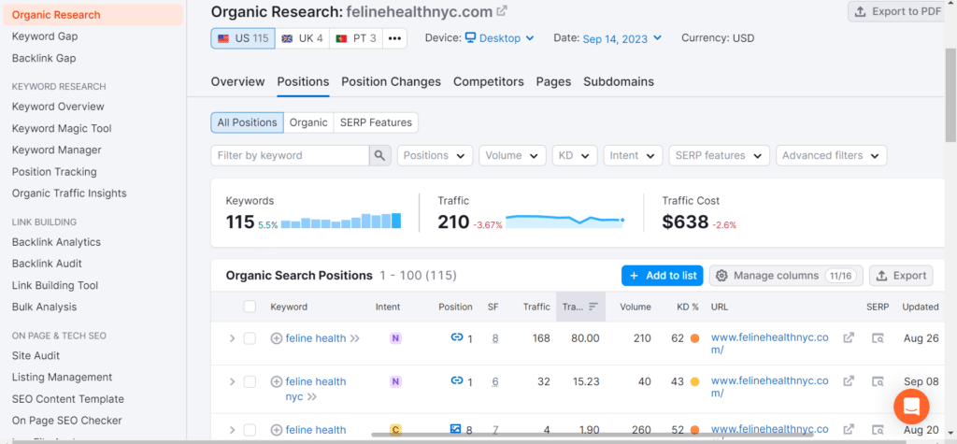The image size is (957, 444).
Task: Tick checkbox for 'feline health' first row
Action: pos(250,338)
